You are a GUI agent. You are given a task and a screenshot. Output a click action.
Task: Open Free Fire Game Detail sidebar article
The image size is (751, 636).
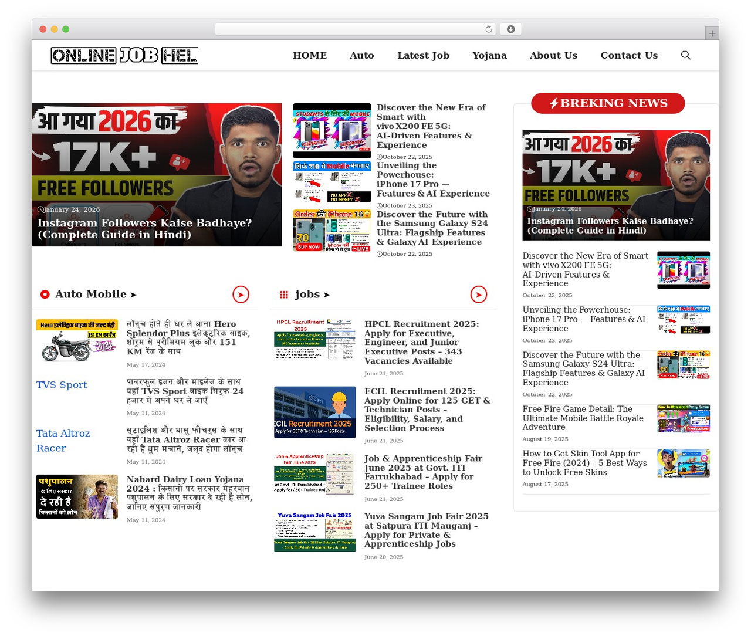(583, 418)
